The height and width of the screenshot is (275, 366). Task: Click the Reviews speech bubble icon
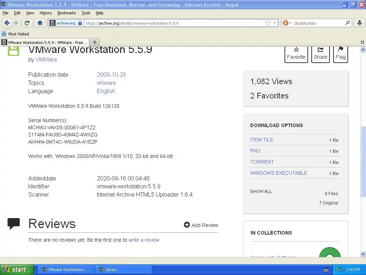(14, 223)
